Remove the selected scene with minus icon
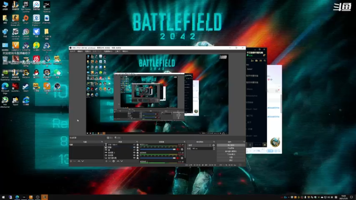The image size is (356, 200). point(74,161)
